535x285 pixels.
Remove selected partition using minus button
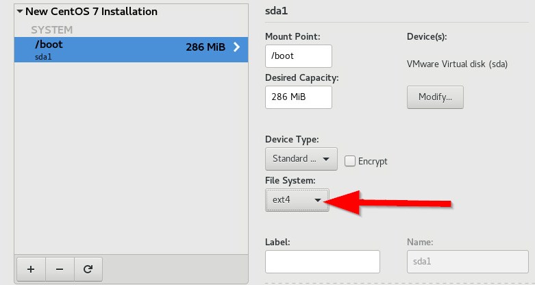pyautogui.click(x=59, y=269)
